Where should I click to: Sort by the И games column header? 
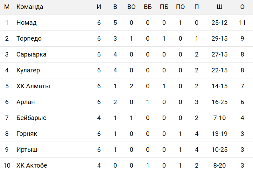pos(99,7)
